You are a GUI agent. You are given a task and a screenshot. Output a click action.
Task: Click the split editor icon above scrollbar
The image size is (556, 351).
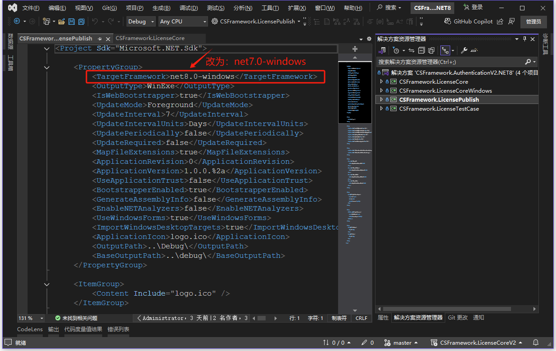coord(355,49)
